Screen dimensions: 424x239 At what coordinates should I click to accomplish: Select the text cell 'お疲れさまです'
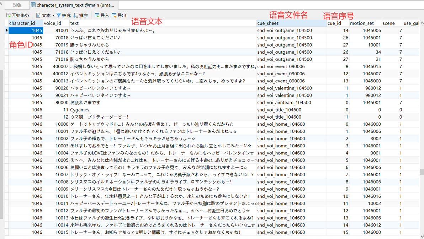(x=163, y=102)
